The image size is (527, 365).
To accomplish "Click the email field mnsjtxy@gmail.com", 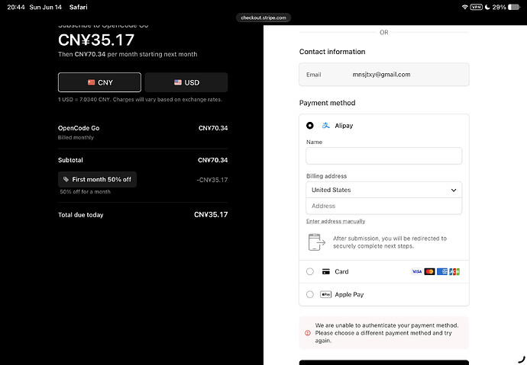I will (x=384, y=75).
